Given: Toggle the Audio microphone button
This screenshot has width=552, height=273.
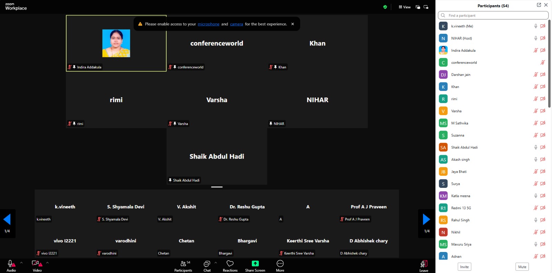Looking at the screenshot, I should coord(11,264).
